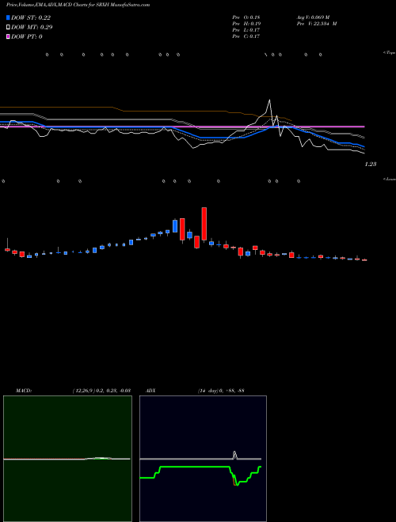Click the chart title for SRXH MunafaSutra.com

(x=78, y=5)
